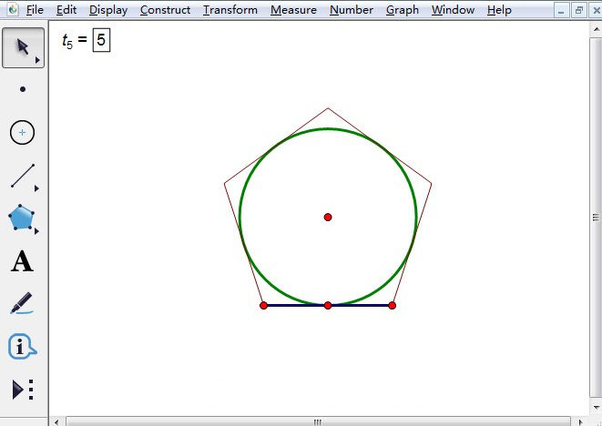Select the Arrow selection tool
Screen dimensions: 602x426
(23, 47)
